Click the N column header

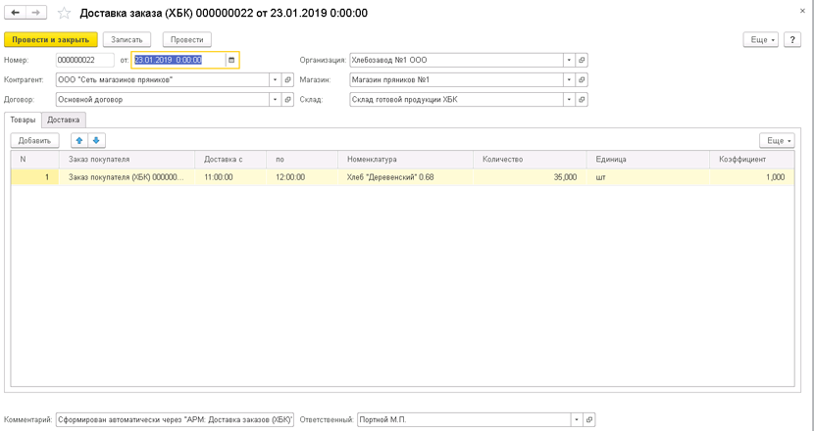(x=34, y=160)
